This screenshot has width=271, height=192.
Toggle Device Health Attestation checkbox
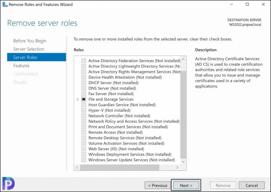tap(84, 77)
